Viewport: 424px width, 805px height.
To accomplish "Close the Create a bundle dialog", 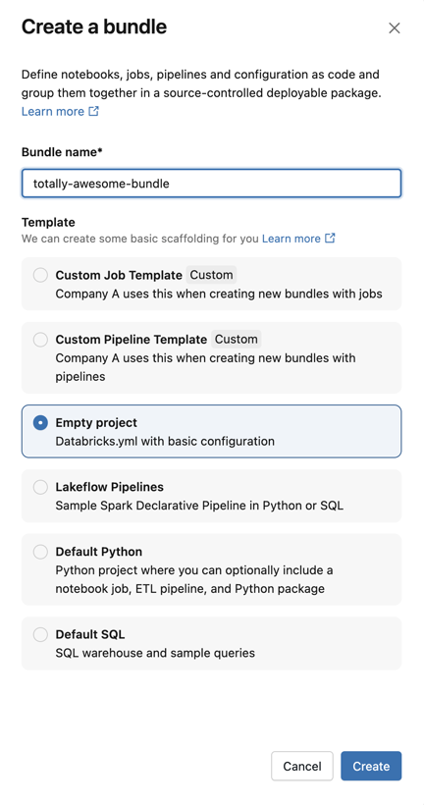I will (x=394, y=27).
